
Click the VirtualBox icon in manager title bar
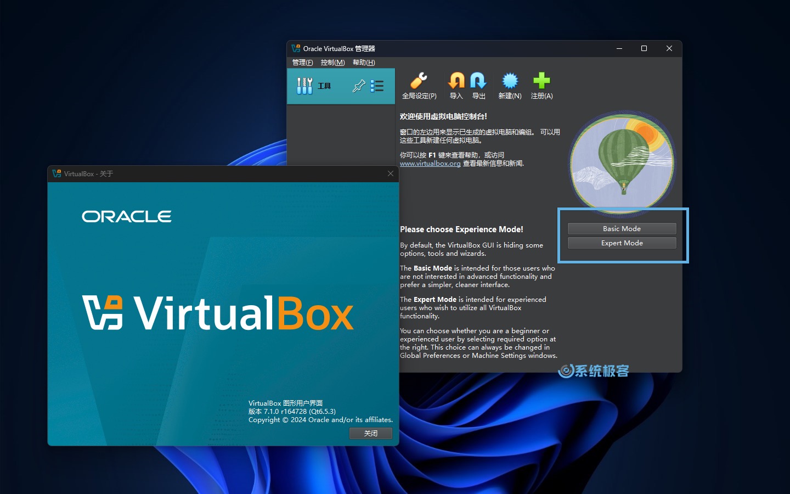[296, 48]
